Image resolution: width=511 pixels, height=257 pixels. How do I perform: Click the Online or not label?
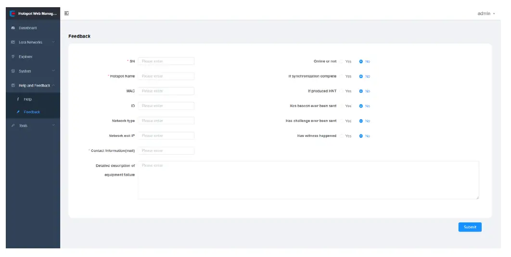point(325,61)
